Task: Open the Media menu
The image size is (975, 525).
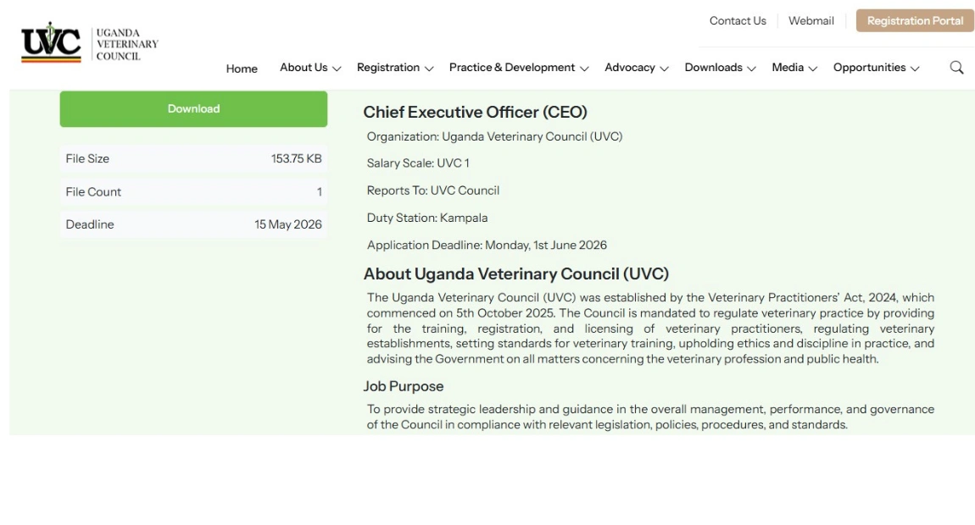Action: 788,67
